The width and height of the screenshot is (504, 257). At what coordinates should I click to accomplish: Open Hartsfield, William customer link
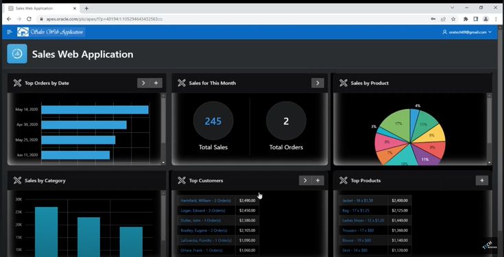[x=206, y=200]
